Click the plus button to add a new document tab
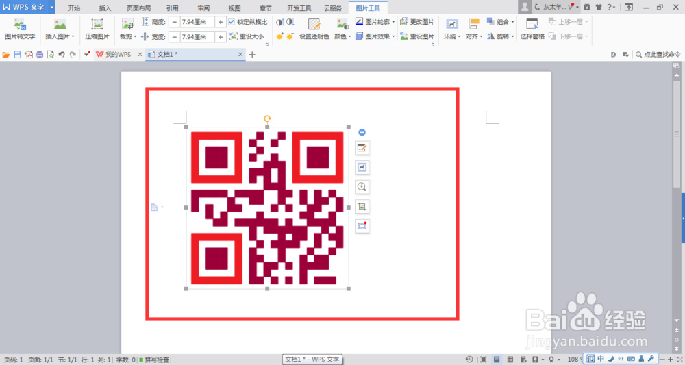 pos(252,55)
